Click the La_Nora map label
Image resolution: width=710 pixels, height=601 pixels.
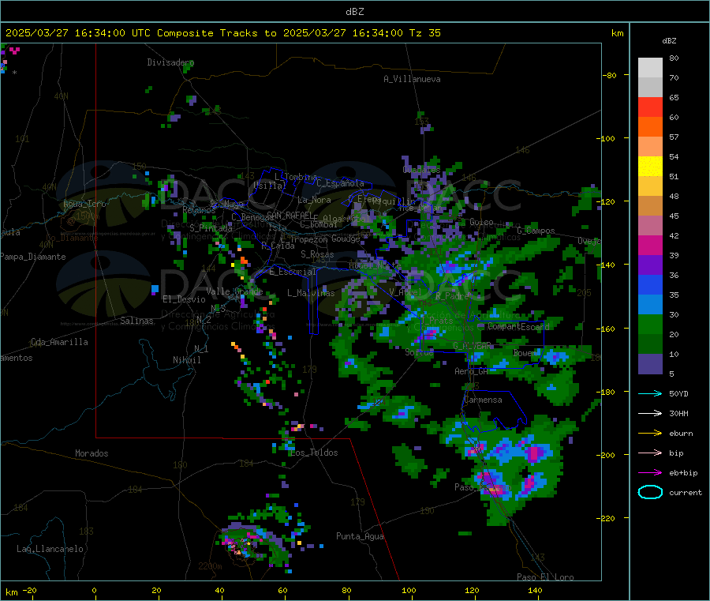[x=314, y=200]
